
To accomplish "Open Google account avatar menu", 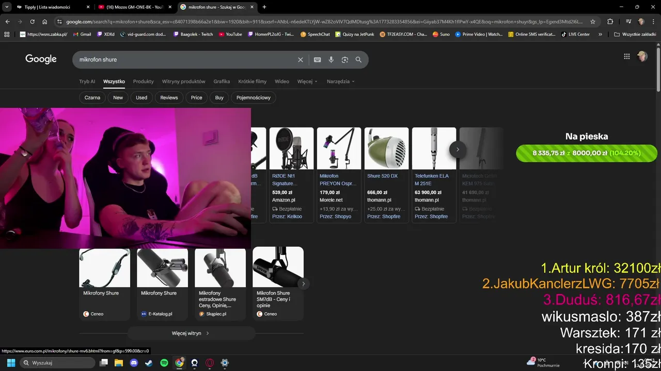I will (642, 57).
